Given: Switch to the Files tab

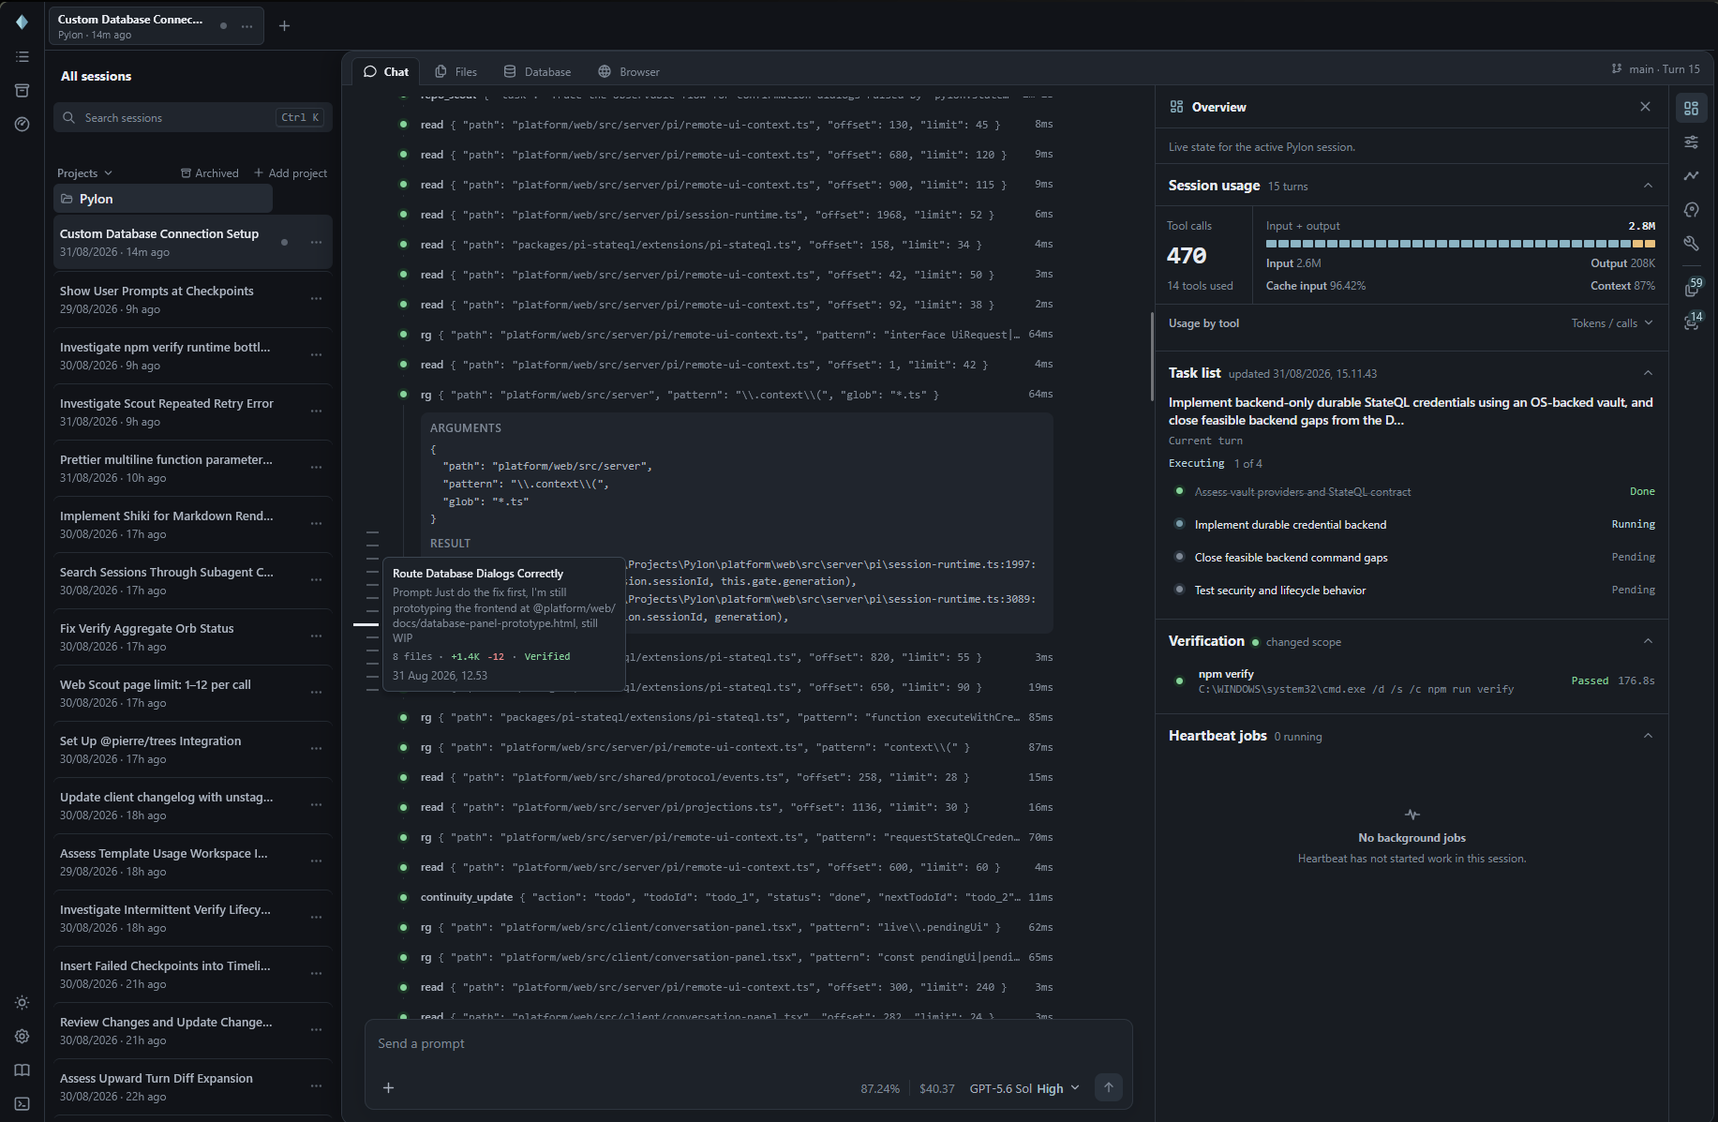Looking at the screenshot, I should 456,72.
